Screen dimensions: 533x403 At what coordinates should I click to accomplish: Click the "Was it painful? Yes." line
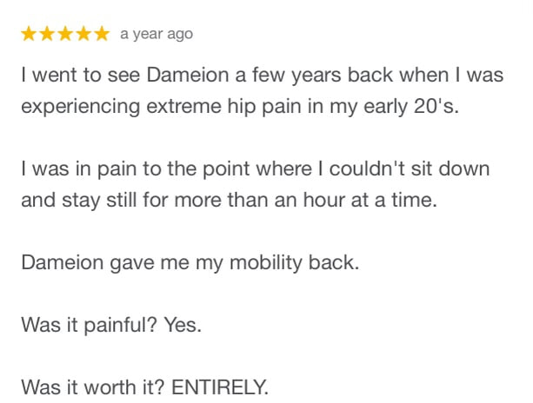pos(111,325)
